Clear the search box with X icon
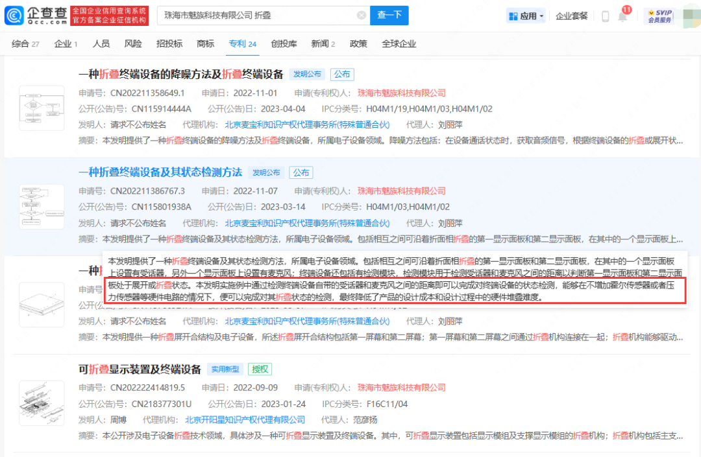Viewport: 701px width, 457px height. pos(361,16)
